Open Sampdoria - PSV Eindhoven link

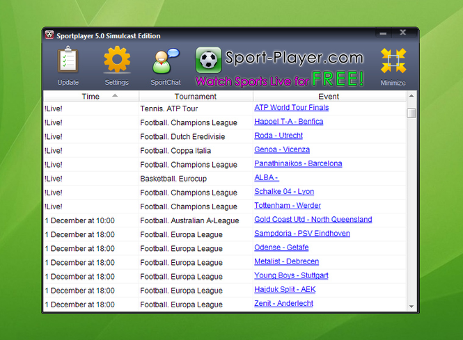pyautogui.click(x=302, y=234)
